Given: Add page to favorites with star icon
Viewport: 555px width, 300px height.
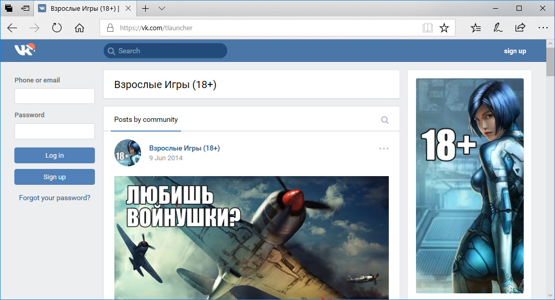Looking at the screenshot, I should [x=444, y=28].
